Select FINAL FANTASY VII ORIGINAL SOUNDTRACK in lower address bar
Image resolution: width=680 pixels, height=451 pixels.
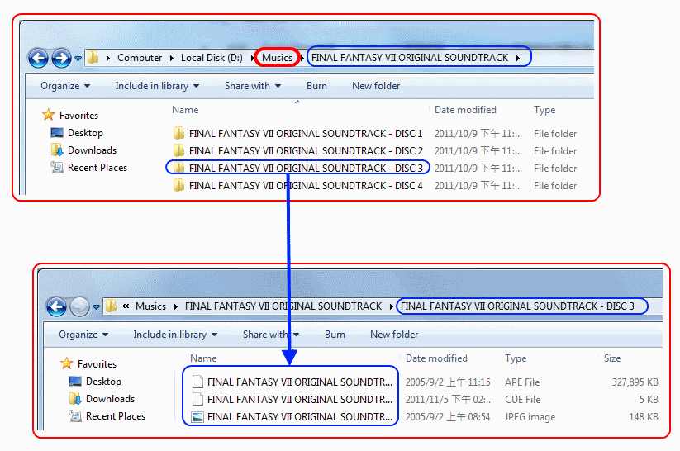[x=283, y=306]
